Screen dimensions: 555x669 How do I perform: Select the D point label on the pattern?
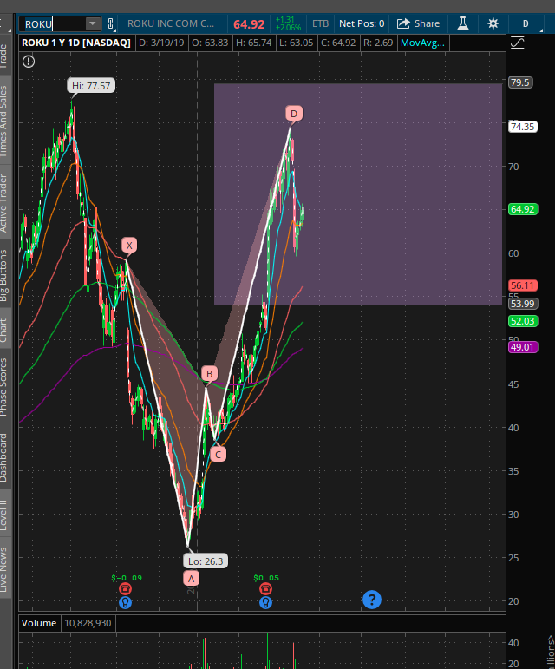pyautogui.click(x=294, y=114)
